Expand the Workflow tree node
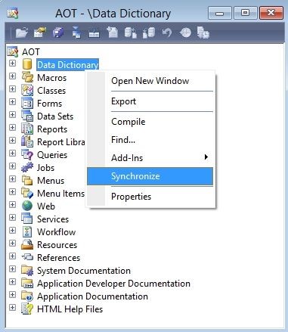Screen dimensions: 288x332 [x=12, y=231]
